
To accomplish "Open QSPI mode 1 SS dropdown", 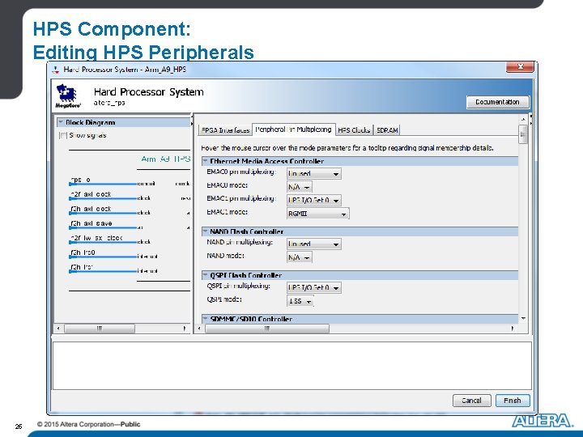I will 300,301.
